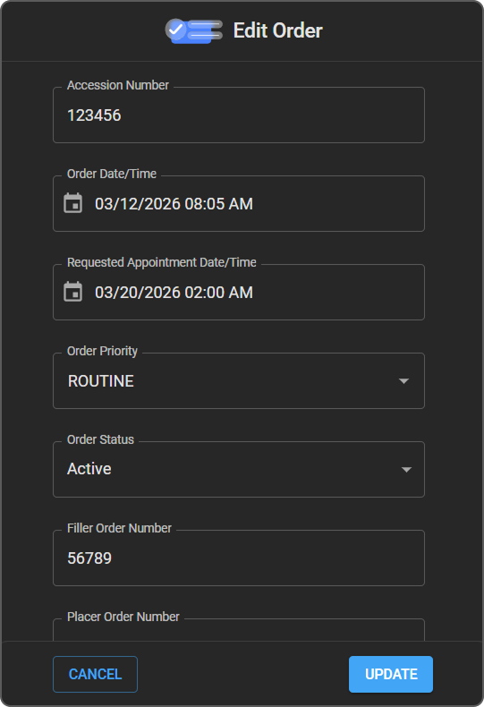Focus the Accession Number field with 123456

(x=239, y=115)
